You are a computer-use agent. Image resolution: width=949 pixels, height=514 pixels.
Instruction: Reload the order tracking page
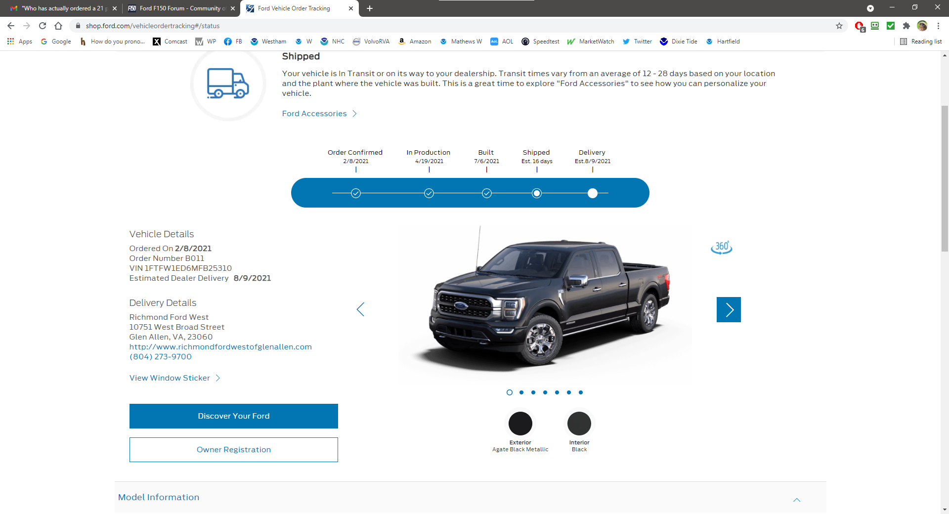click(43, 26)
